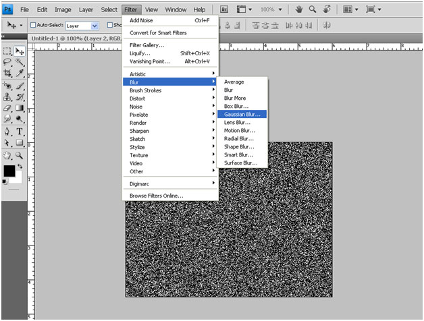Expand the Digimarc submenu
The image size is (424, 321).
pyautogui.click(x=170, y=183)
